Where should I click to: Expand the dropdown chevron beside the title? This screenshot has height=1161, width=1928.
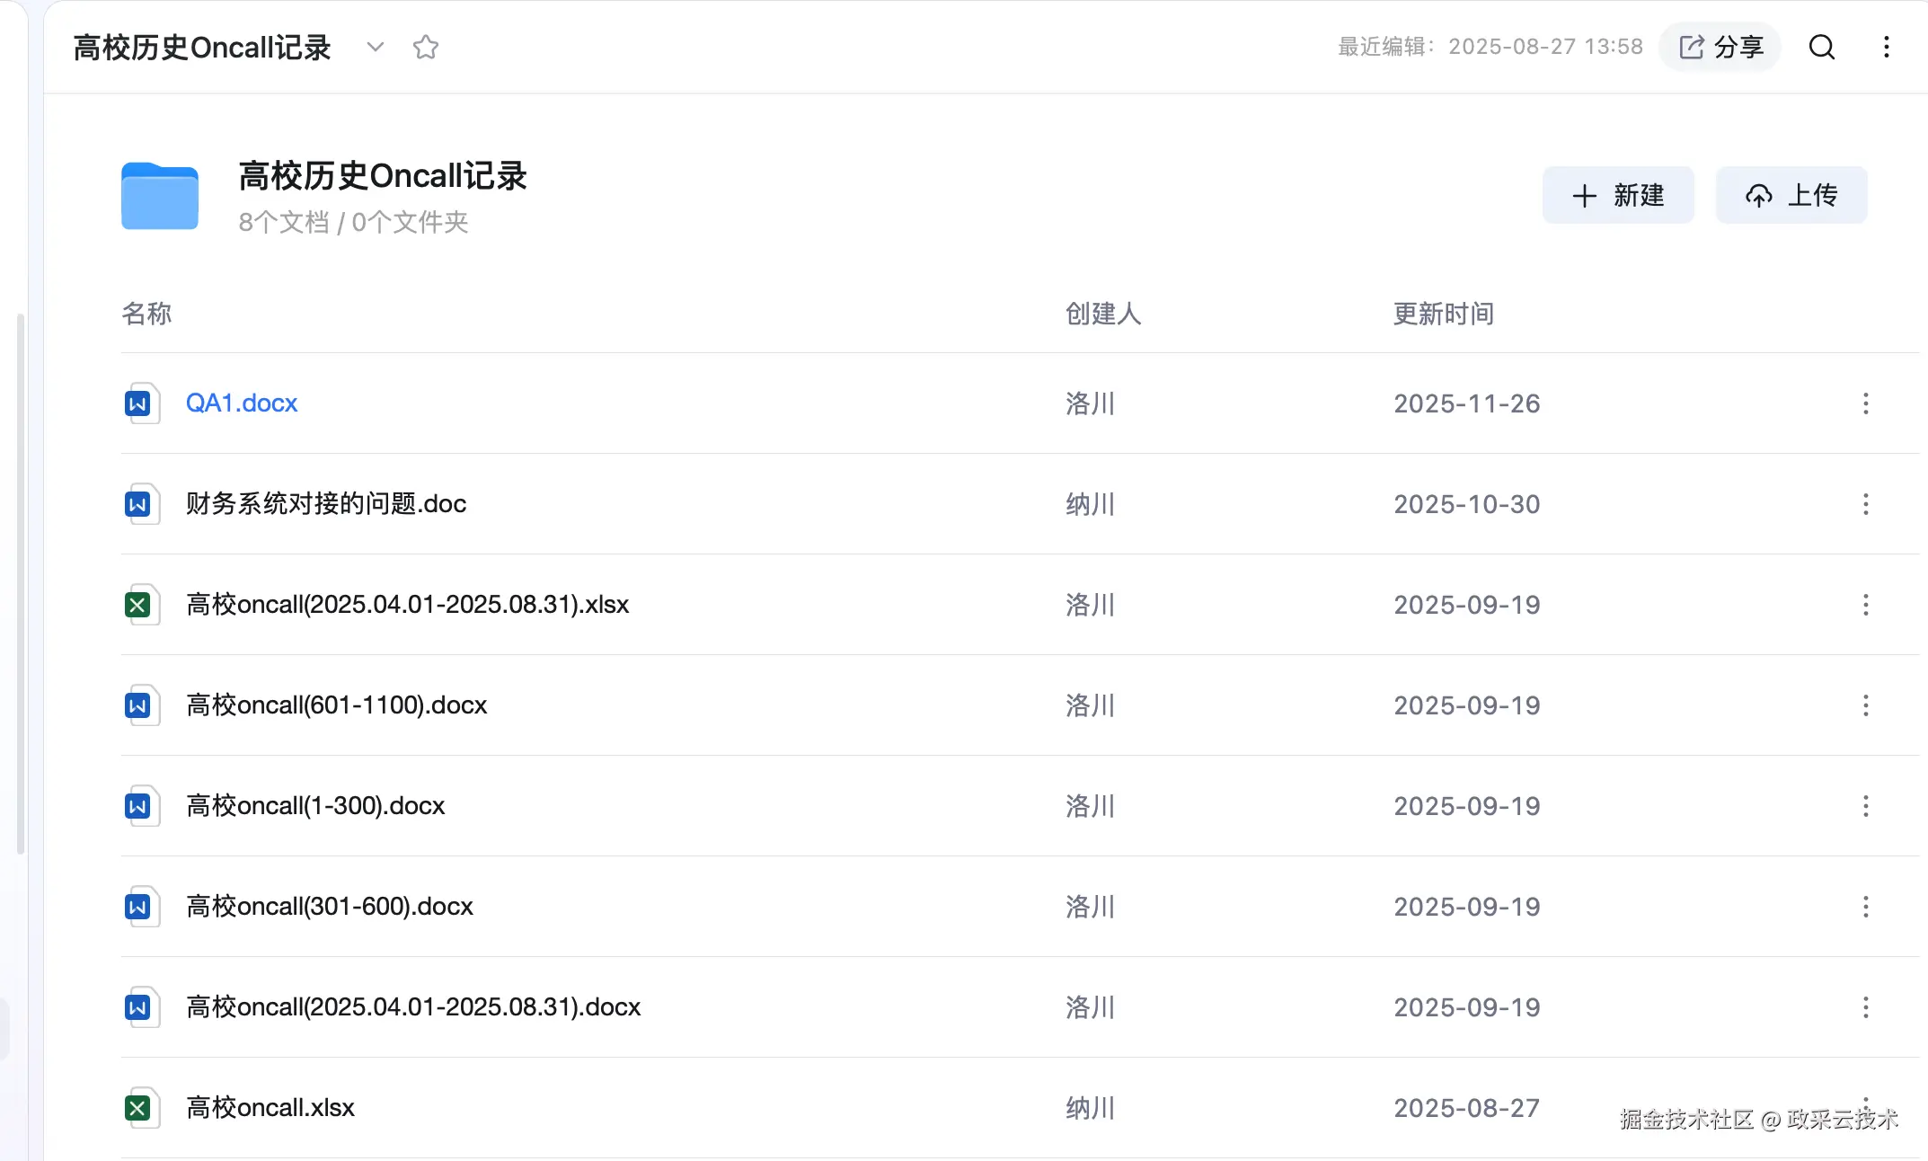point(376,47)
